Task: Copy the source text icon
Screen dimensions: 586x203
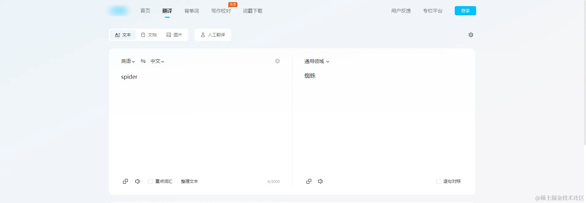Action: point(125,181)
